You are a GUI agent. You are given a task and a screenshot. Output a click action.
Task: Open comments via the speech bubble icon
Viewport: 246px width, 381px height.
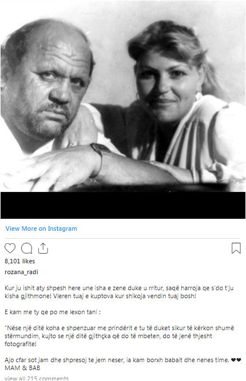pos(26,248)
